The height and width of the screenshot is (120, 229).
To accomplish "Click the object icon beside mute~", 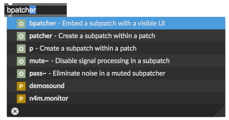I will pos(21,61).
